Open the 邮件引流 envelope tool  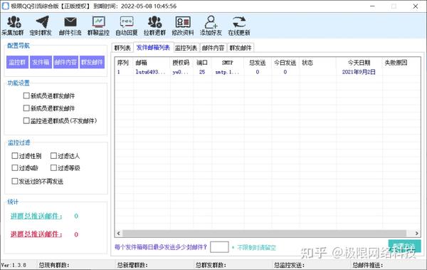[x=70, y=26]
